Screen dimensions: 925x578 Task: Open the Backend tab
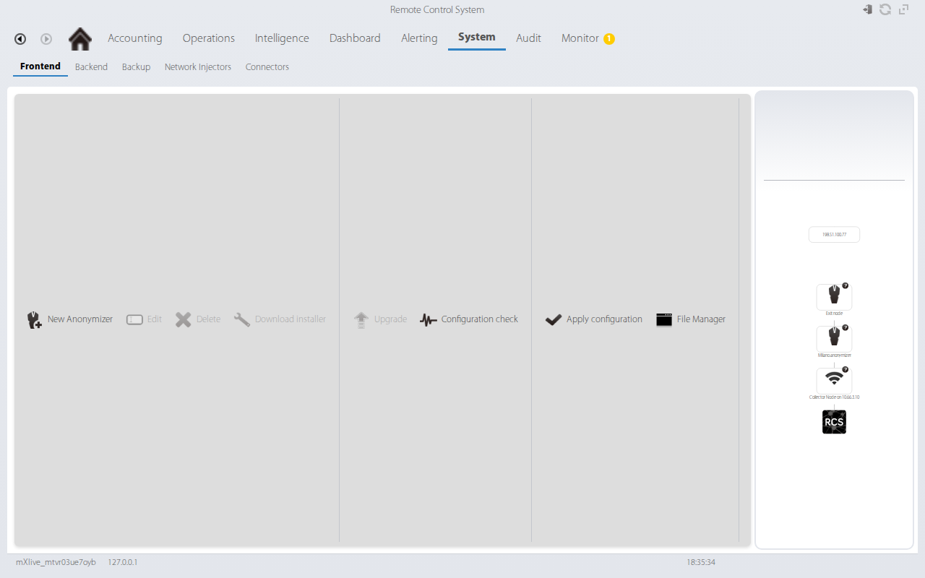click(x=91, y=67)
